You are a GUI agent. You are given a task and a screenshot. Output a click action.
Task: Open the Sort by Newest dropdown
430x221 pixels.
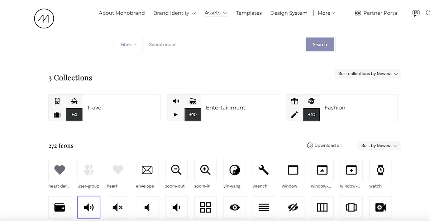point(379,145)
